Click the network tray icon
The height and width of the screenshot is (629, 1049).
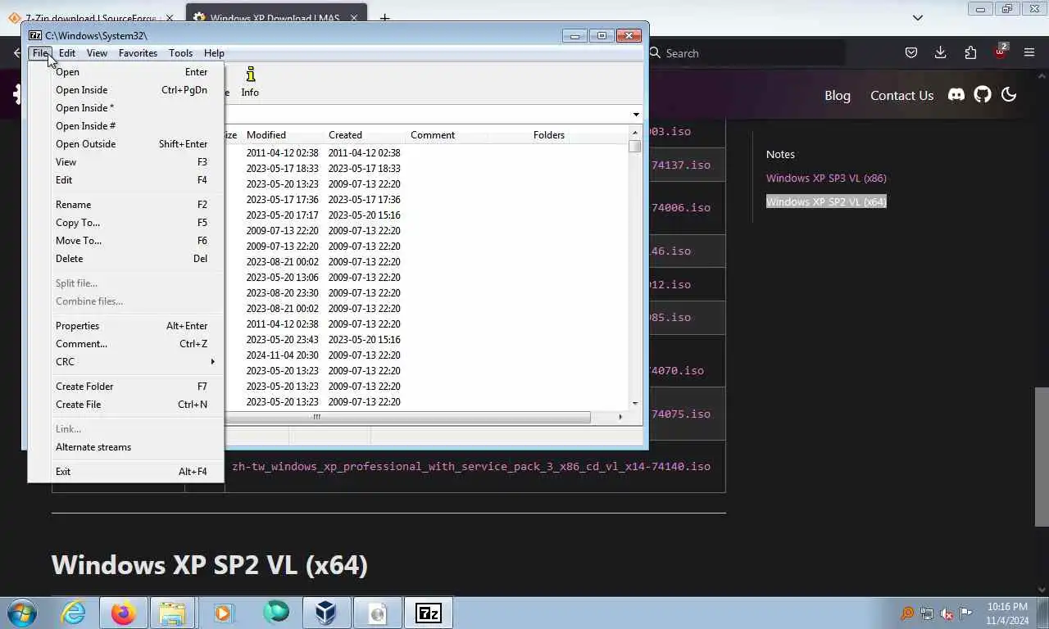click(927, 613)
